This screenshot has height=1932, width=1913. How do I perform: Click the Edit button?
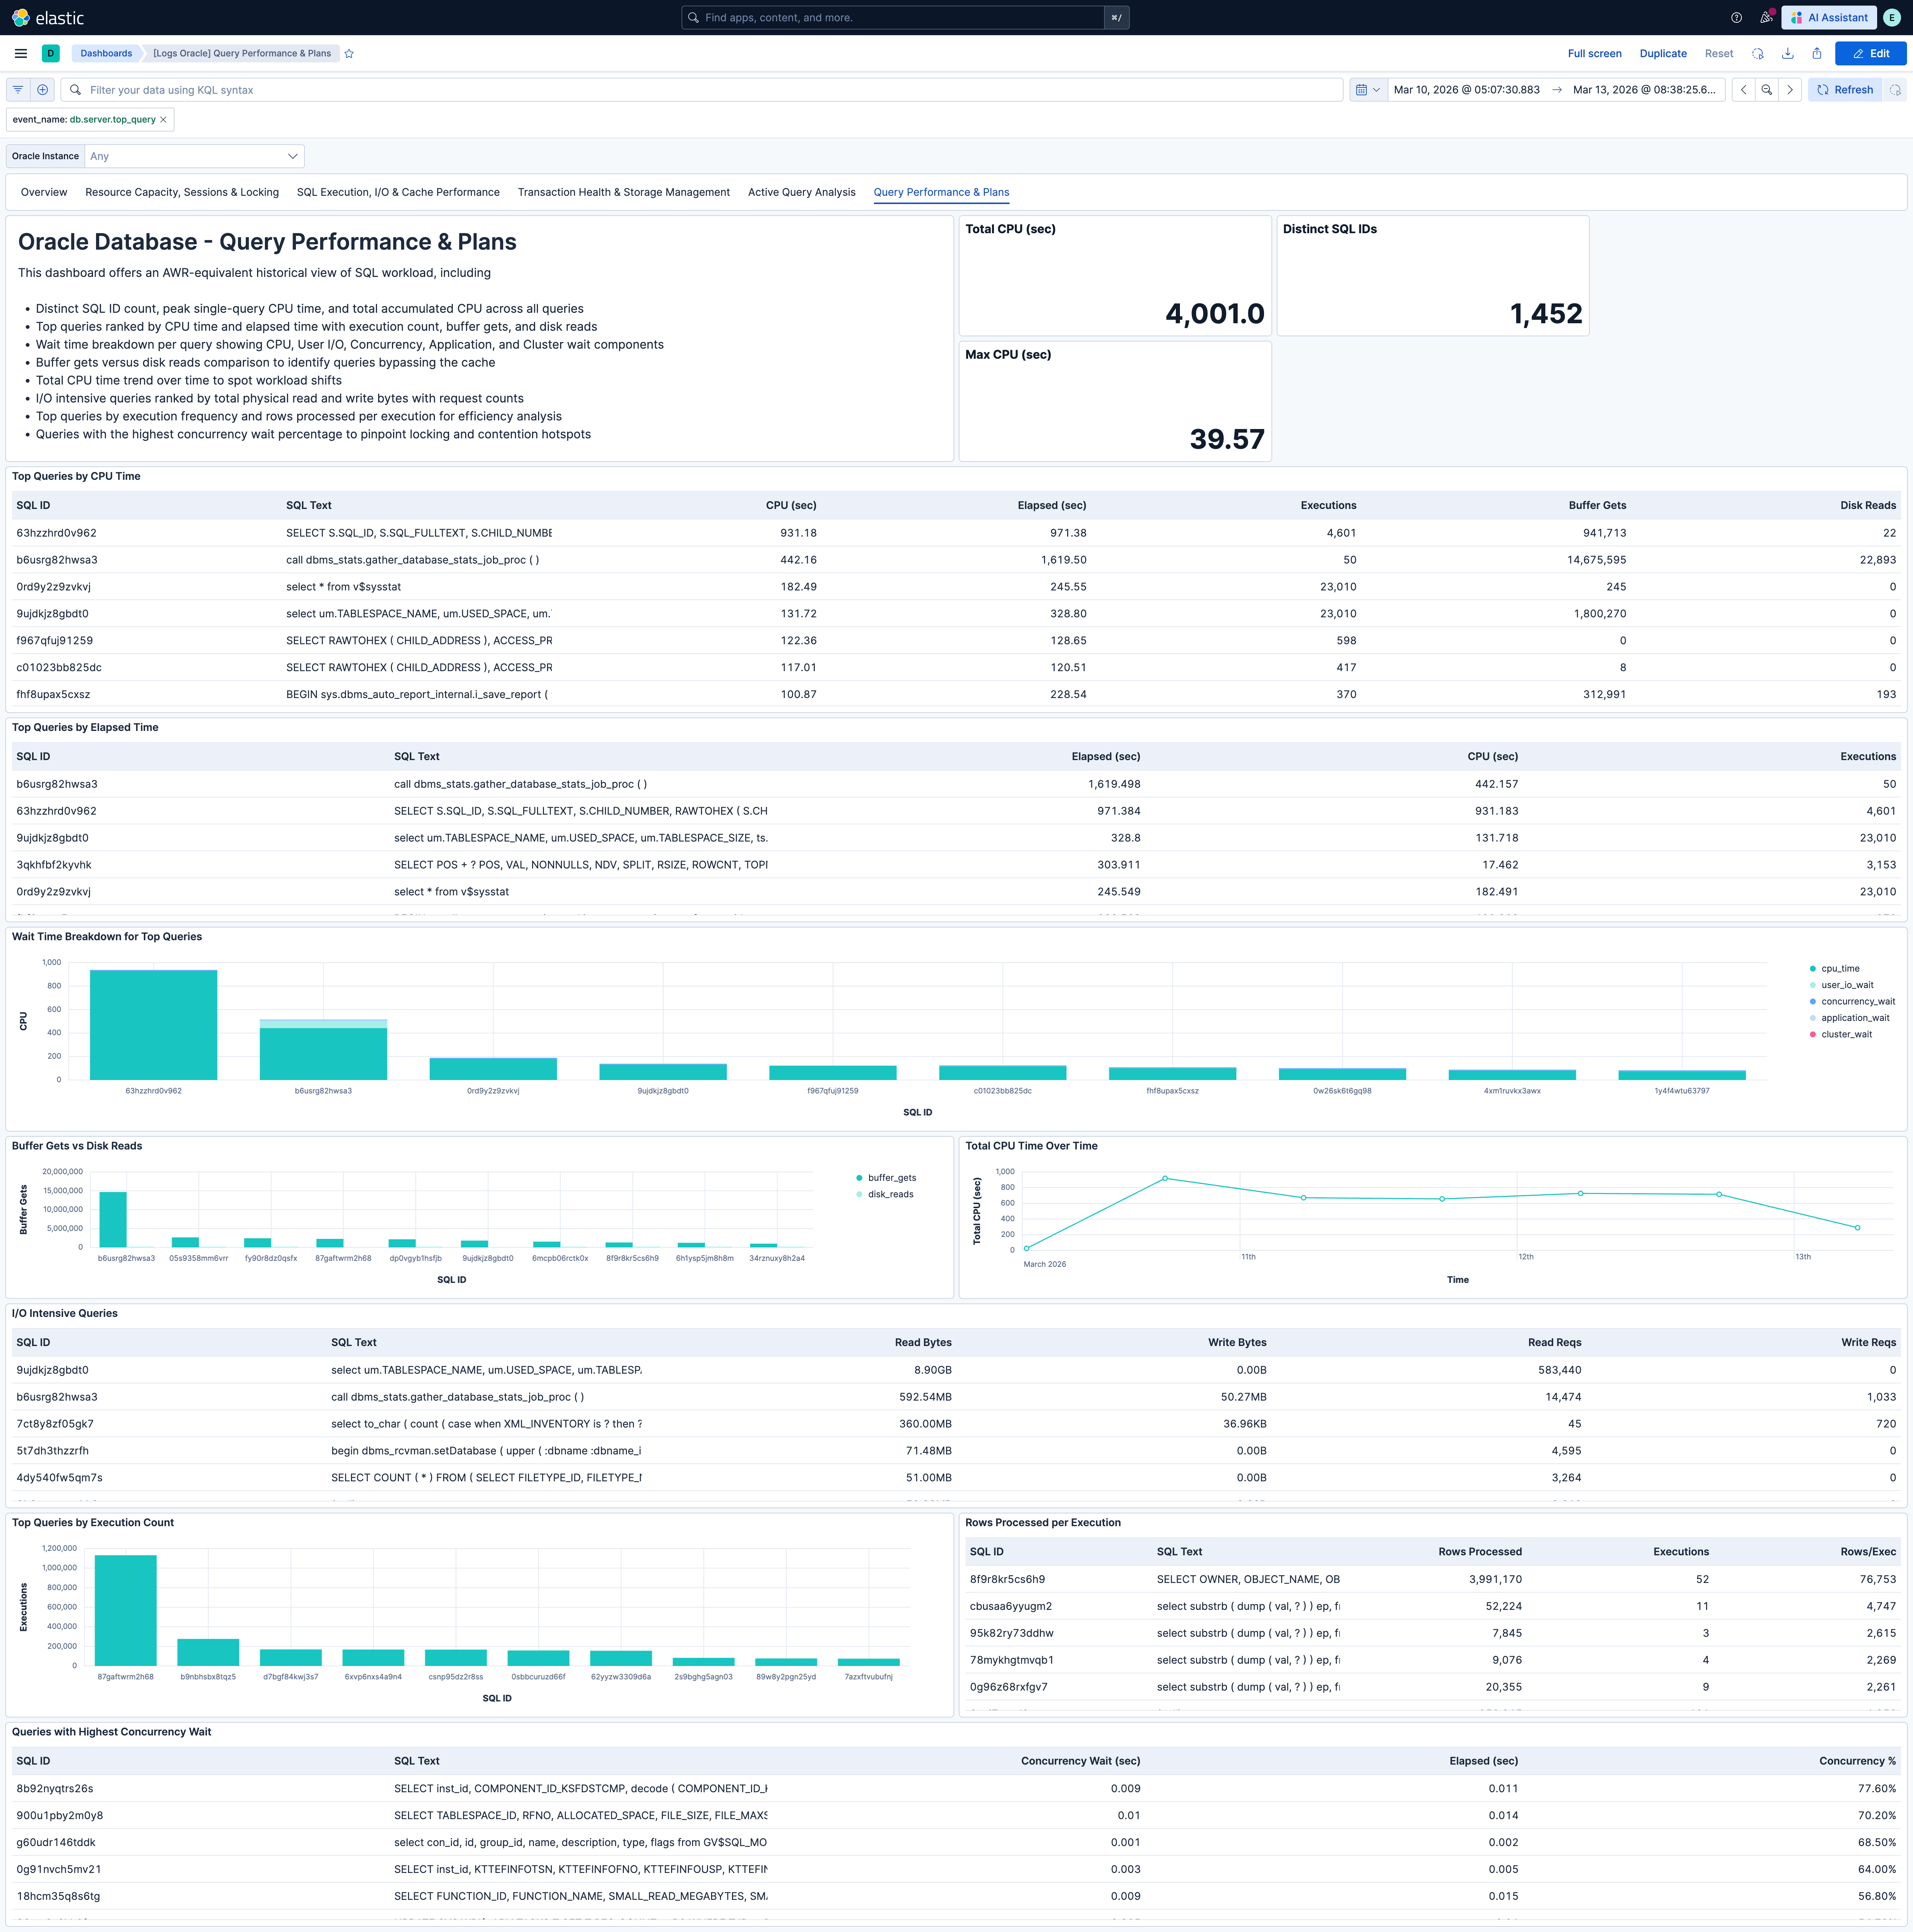click(x=1871, y=53)
